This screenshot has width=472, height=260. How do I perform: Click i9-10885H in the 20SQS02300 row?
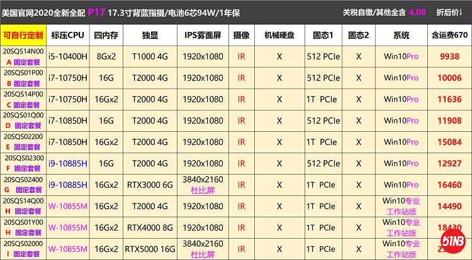[67, 163]
